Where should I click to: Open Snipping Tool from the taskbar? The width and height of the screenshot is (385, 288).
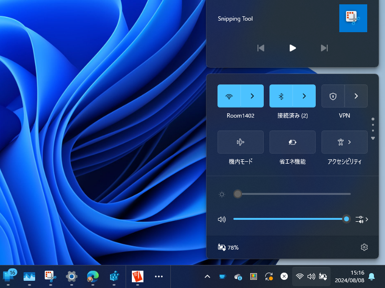[x=50, y=276]
